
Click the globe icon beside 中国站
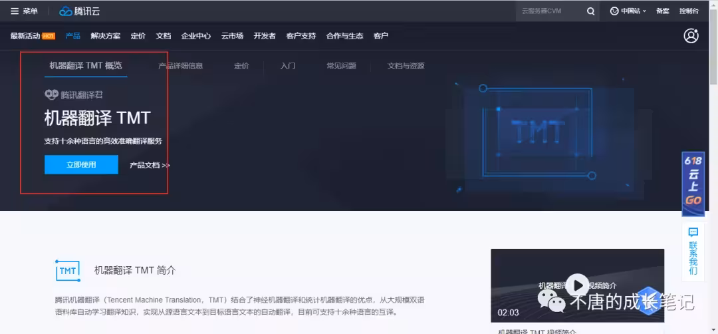point(614,11)
